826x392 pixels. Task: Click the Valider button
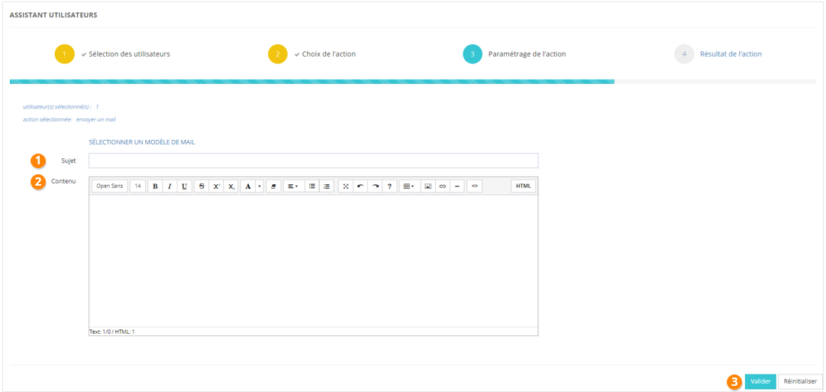click(x=760, y=381)
